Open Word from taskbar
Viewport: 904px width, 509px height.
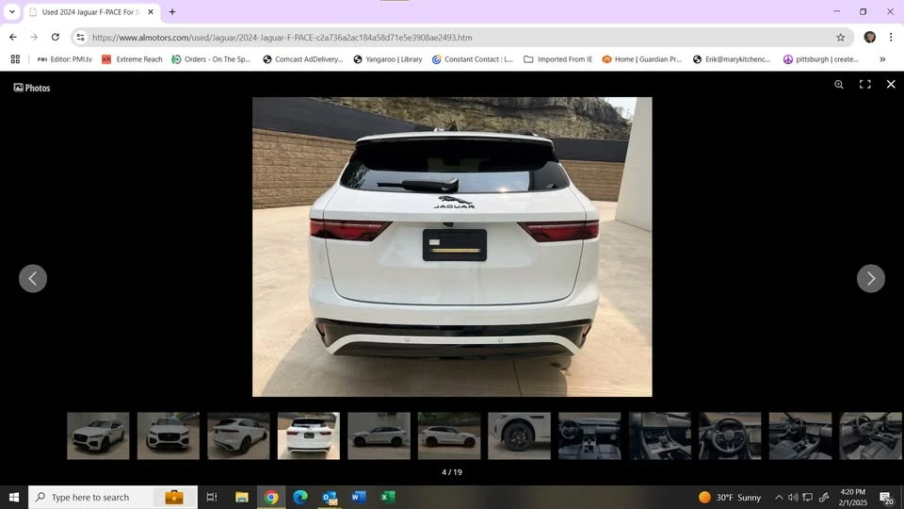point(359,497)
